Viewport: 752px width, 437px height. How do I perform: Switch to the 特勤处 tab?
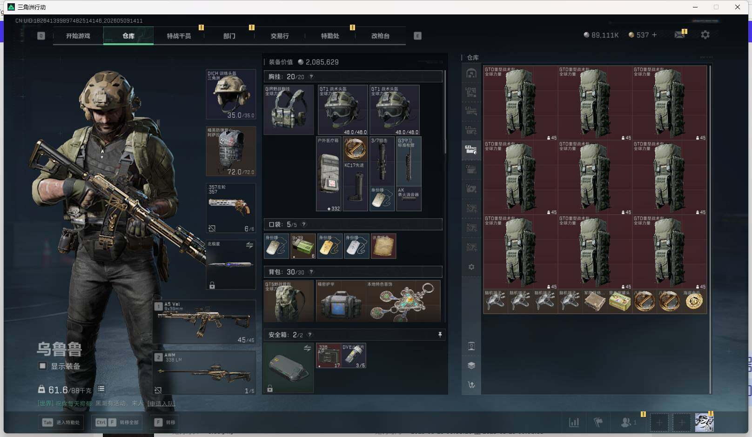330,36
